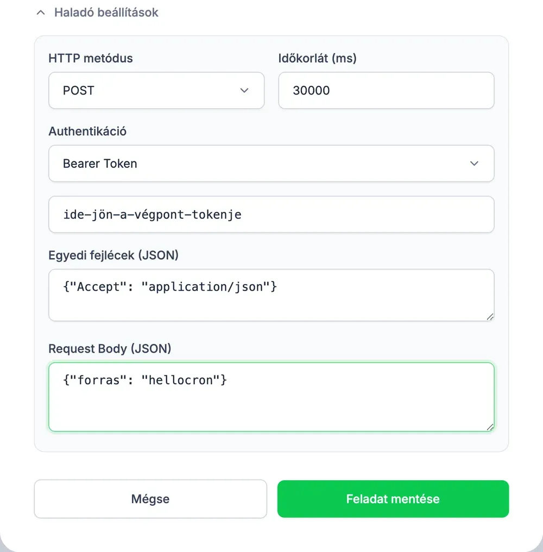The height and width of the screenshot is (552, 543).
Task: Click the 30000 timeout value text
Action: click(311, 91)
